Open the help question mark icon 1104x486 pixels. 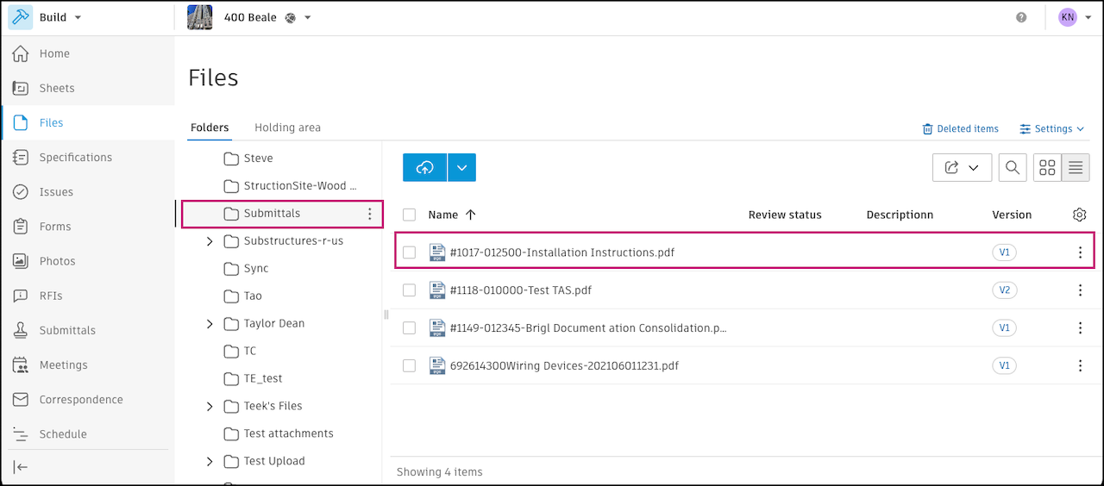(1021, 17)
